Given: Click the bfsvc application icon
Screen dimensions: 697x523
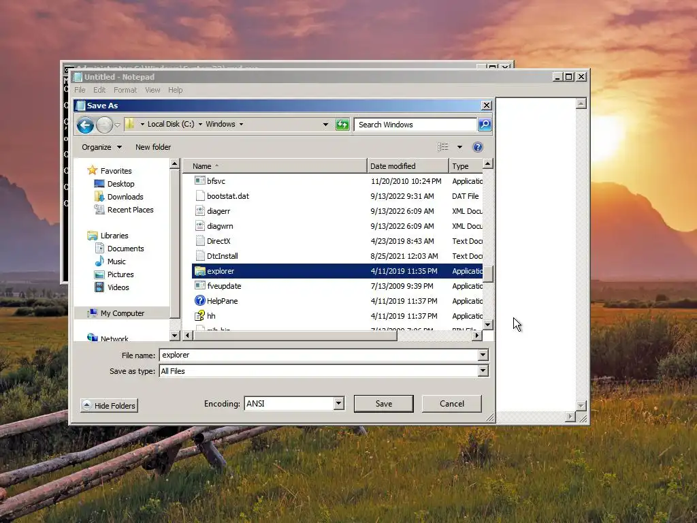Looking at the screenshot, I should [x=200, y=180].
